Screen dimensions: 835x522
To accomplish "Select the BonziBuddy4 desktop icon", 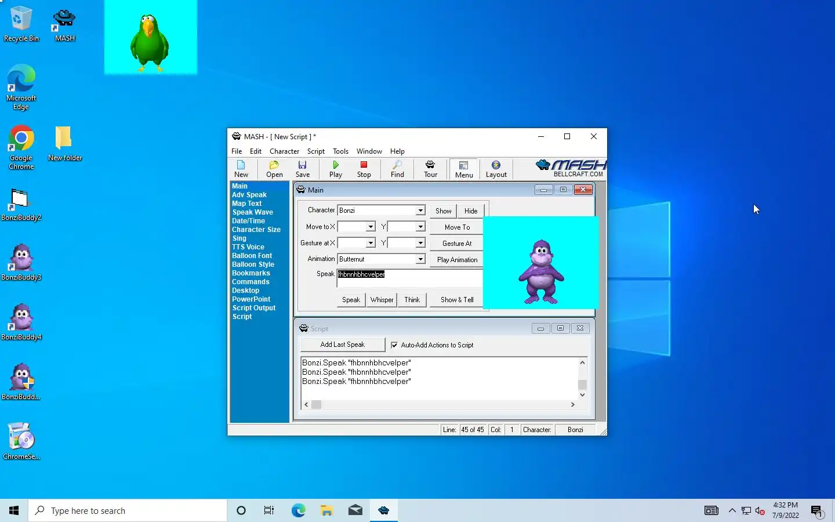I will pos(21,322).
